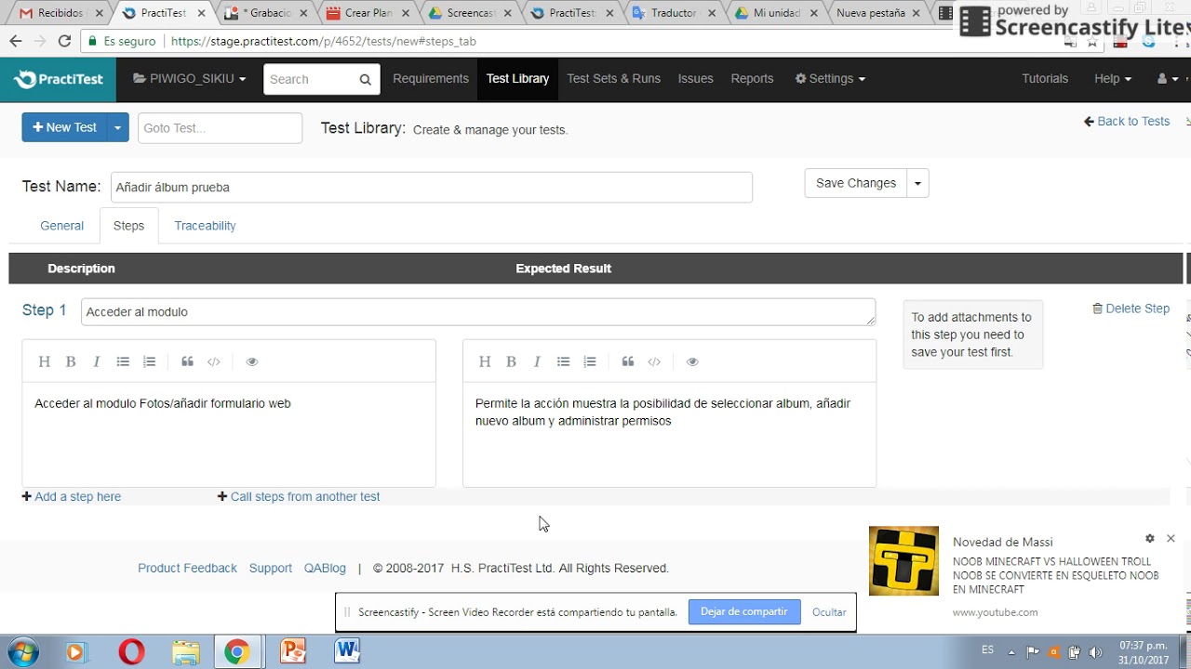Open Word from the Windows taskbar
Viewport: 1191px width, 669px height.
click(347, 651)
